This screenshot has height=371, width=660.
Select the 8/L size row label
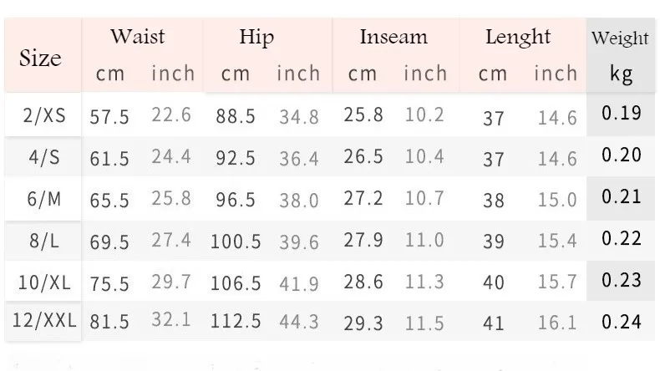tap(44, 241)
